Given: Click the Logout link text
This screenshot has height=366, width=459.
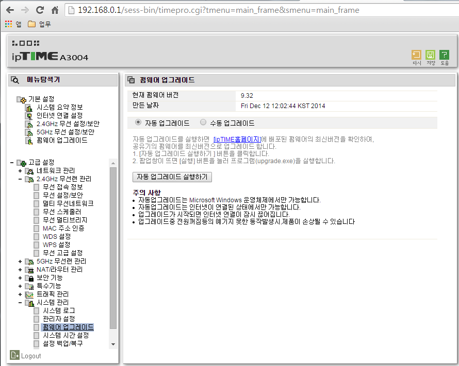Looking at the screenshot, I should click(x=31, y=356).
